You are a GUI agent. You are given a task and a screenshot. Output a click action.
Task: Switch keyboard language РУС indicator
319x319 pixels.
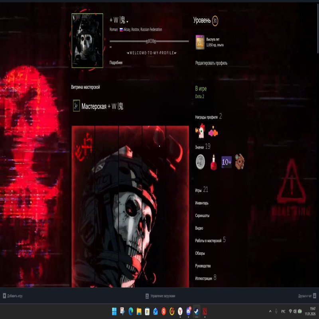tap(283, 311)
